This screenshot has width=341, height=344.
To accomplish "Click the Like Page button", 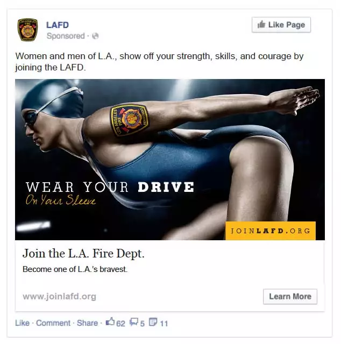I will tap(281, 25).
